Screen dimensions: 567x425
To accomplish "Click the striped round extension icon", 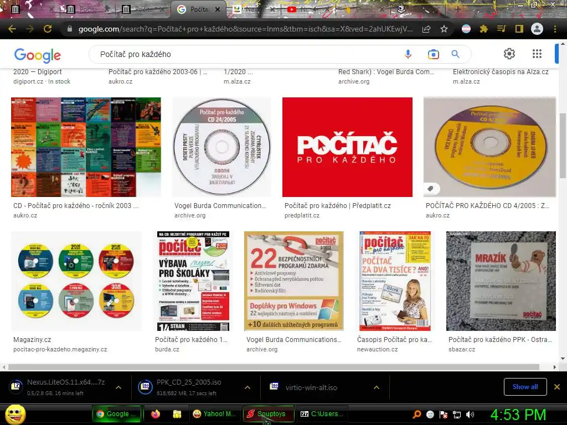I will click(x=466, y=29).
